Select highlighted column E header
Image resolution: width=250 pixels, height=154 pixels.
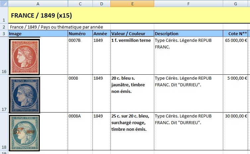tap(132, 4)
